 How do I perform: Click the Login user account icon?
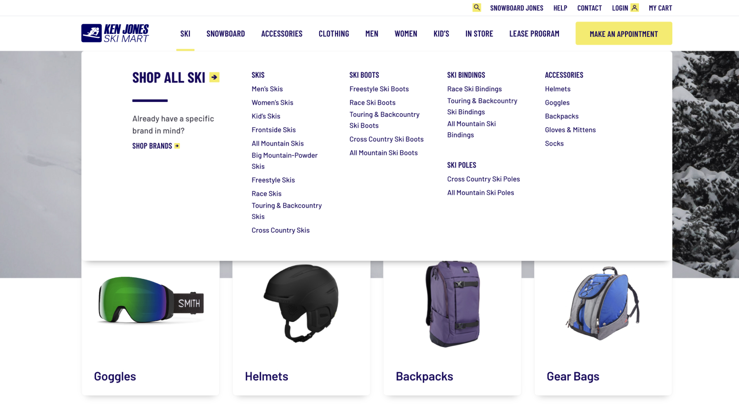tap(634, 8)
